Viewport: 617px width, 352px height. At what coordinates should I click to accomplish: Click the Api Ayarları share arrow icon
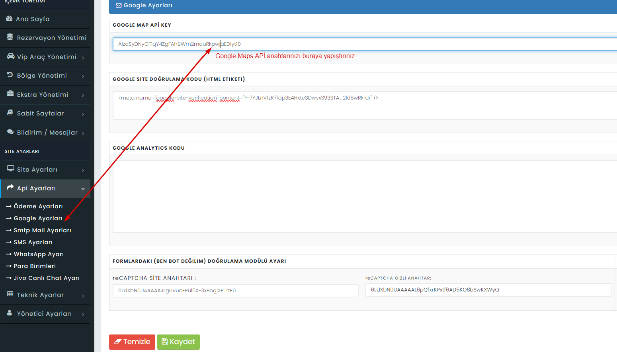(10, 188)
